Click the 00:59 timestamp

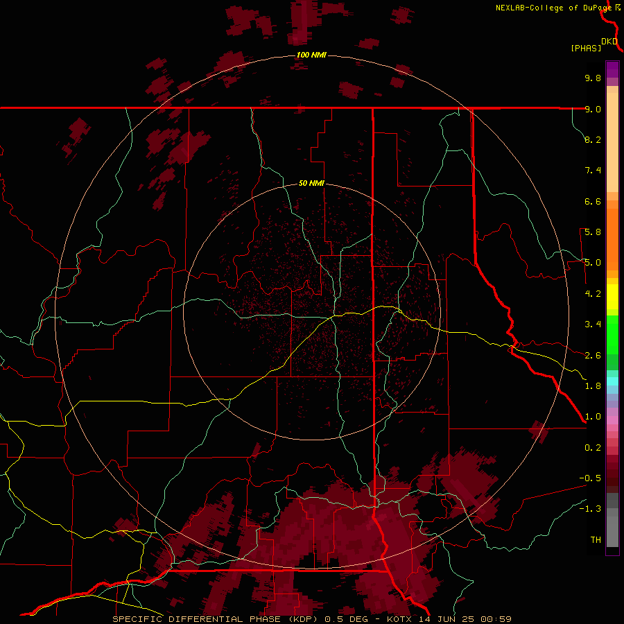click(496, 619)
